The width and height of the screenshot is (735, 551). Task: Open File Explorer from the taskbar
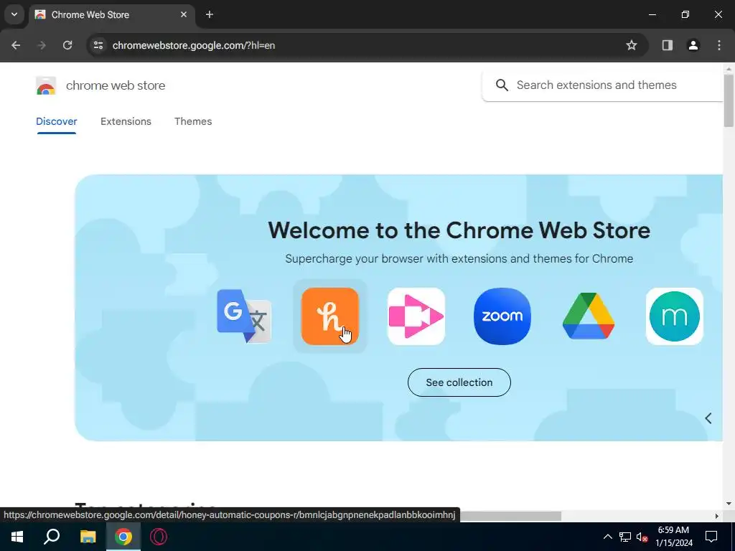(x=88, y=537)
